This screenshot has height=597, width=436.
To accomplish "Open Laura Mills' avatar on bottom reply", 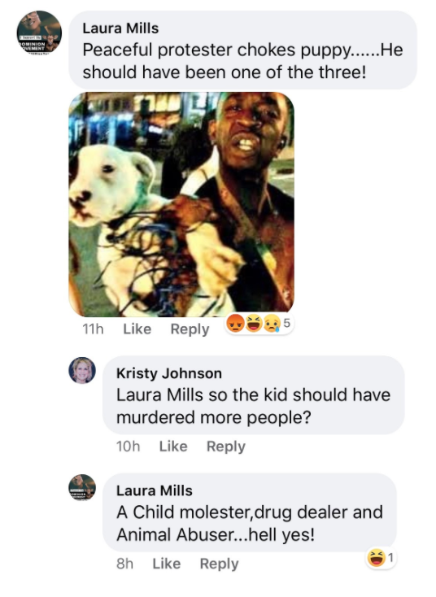I will tap(82, 487).
